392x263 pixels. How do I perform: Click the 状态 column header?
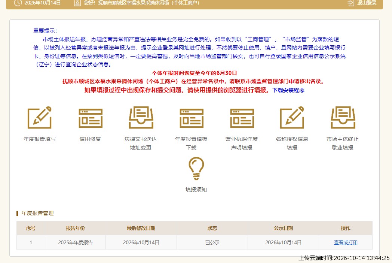point(212,228)
